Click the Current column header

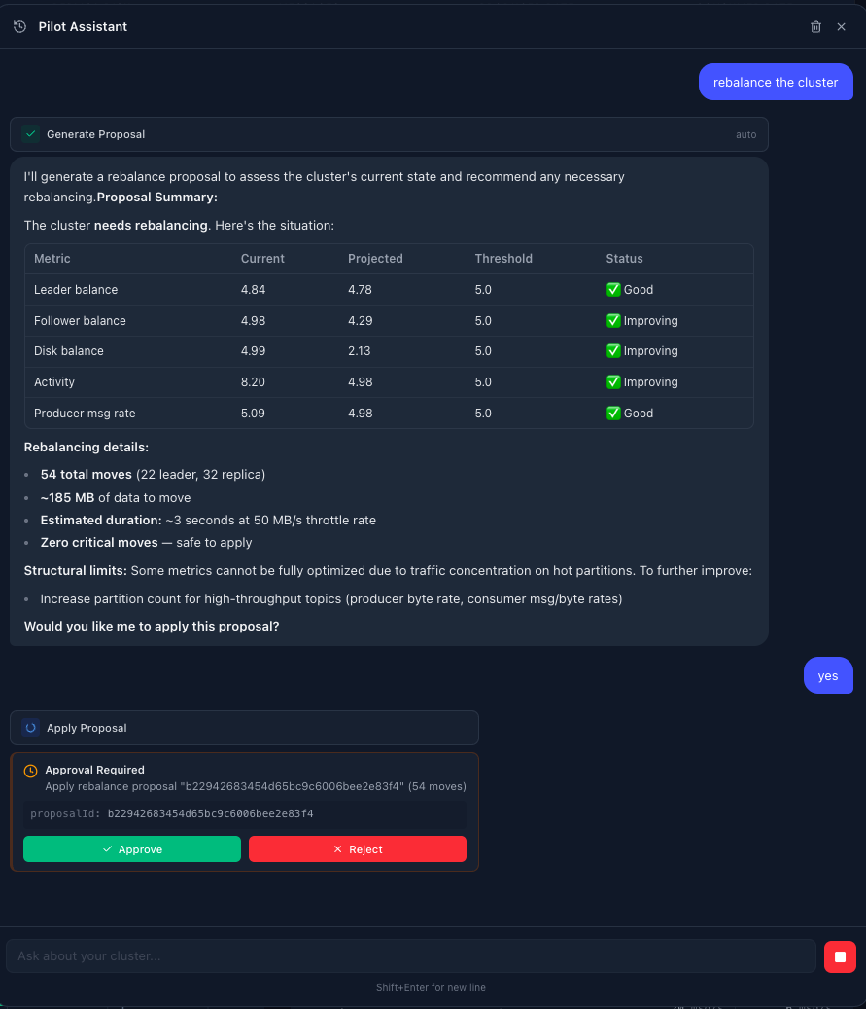[x=262, y=258]
